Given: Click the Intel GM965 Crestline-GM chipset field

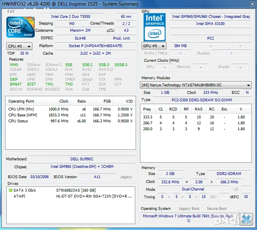Looking at the screenshot, I should pyautogui.click(x=81, y=167).
